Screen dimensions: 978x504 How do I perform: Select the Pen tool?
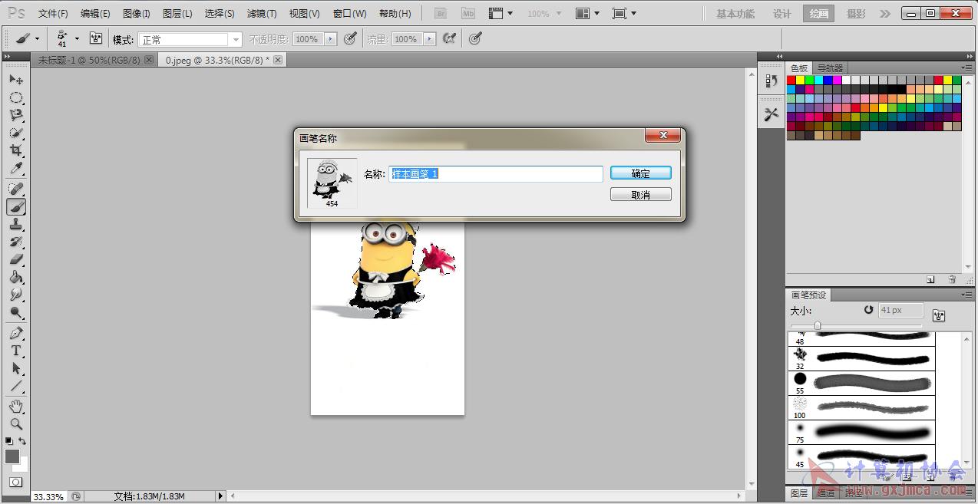point(15,333)
